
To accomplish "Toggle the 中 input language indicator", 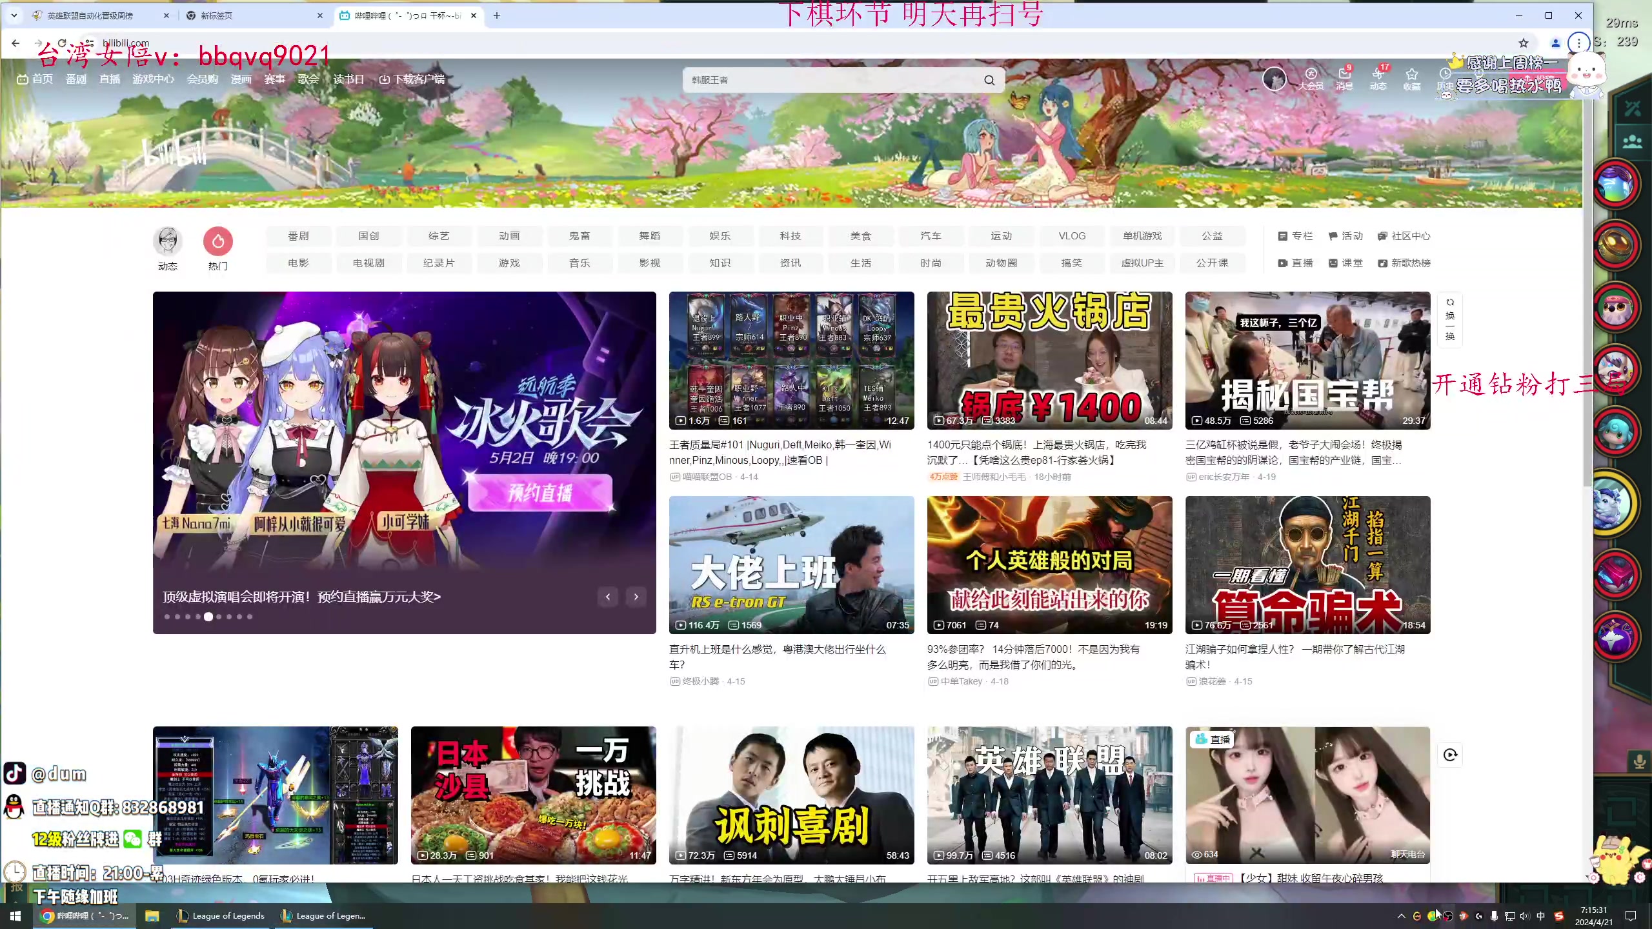I will tap(1541, 916).
